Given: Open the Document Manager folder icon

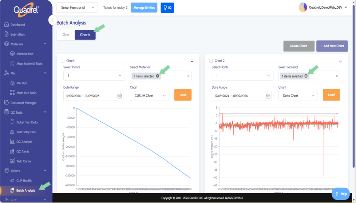Looking at the screenshot, I should pos(7,102).
